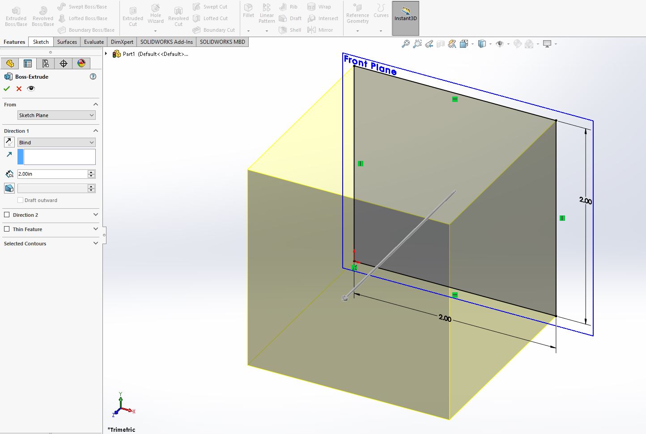This screenshot has height=434, width=646.
Task: Select the Extruded Boss/Base tool
Action: (16, 16)
